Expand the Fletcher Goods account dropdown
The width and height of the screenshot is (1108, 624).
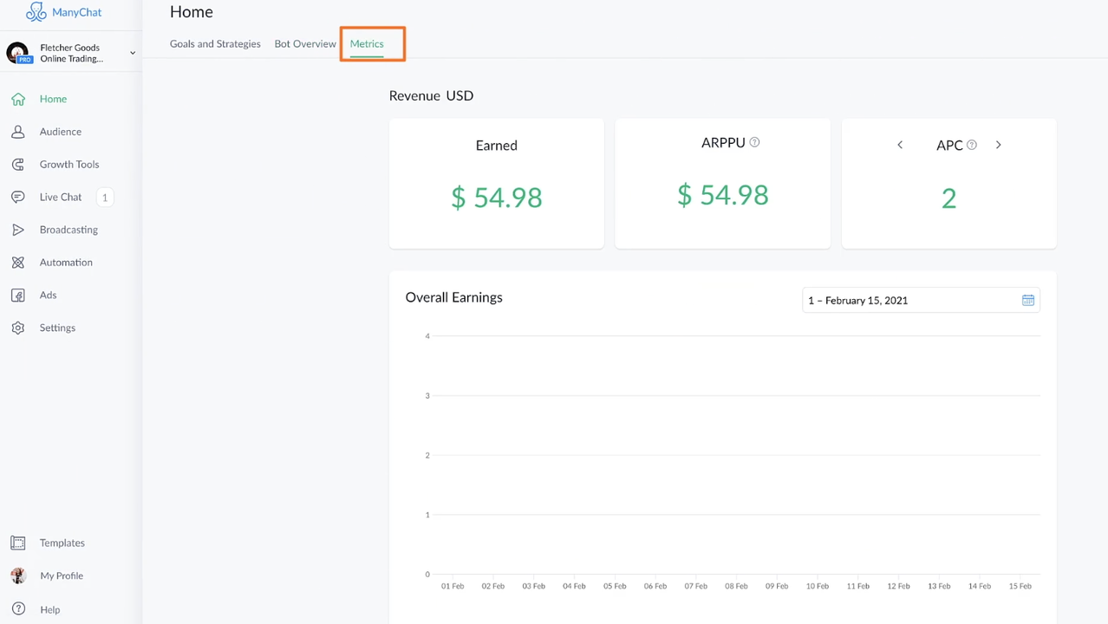click(133, 53)
